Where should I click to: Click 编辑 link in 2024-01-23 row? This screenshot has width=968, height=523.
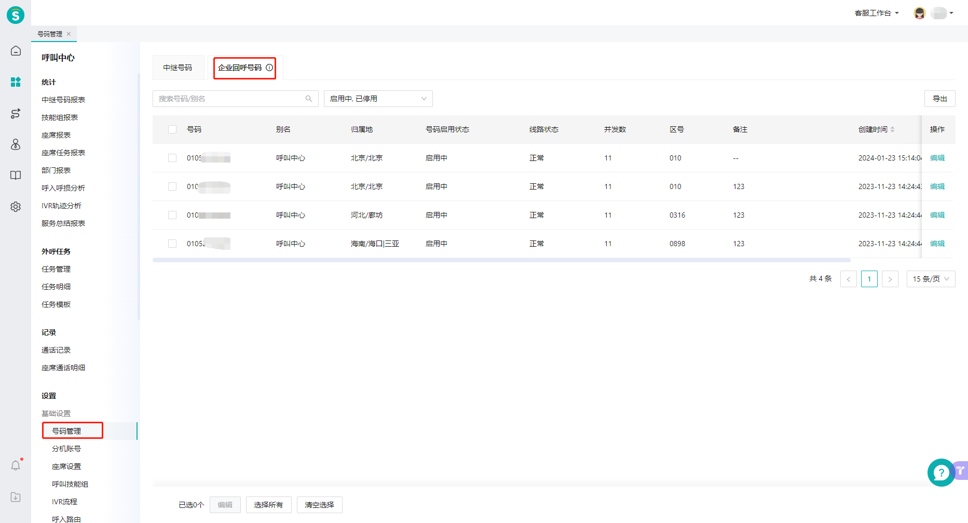tap(937, 158)
